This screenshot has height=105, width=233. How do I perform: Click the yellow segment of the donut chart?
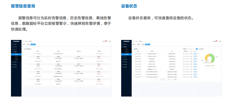[206, 57]
